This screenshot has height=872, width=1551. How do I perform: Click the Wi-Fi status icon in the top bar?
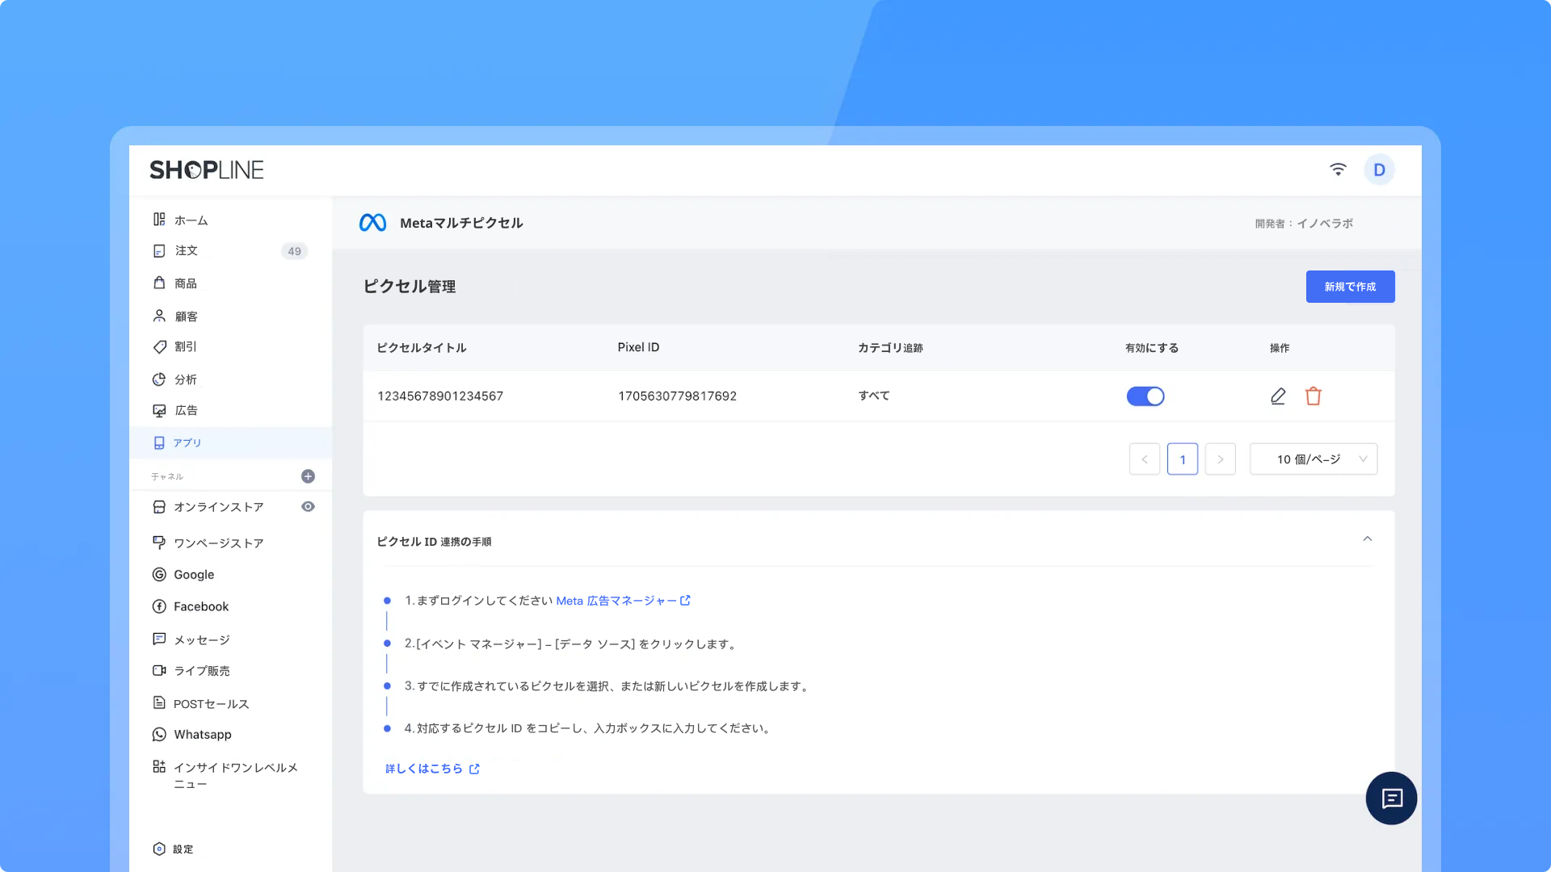click(x=1338, y=170)
